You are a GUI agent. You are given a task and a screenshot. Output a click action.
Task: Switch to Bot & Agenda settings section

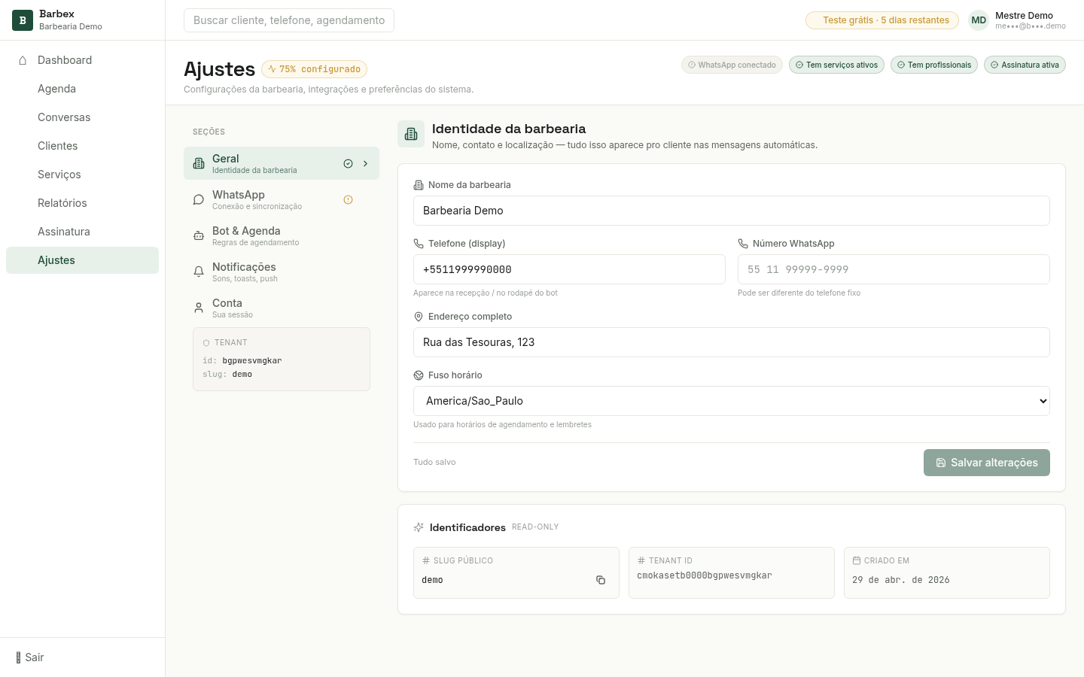pos(282,235)
